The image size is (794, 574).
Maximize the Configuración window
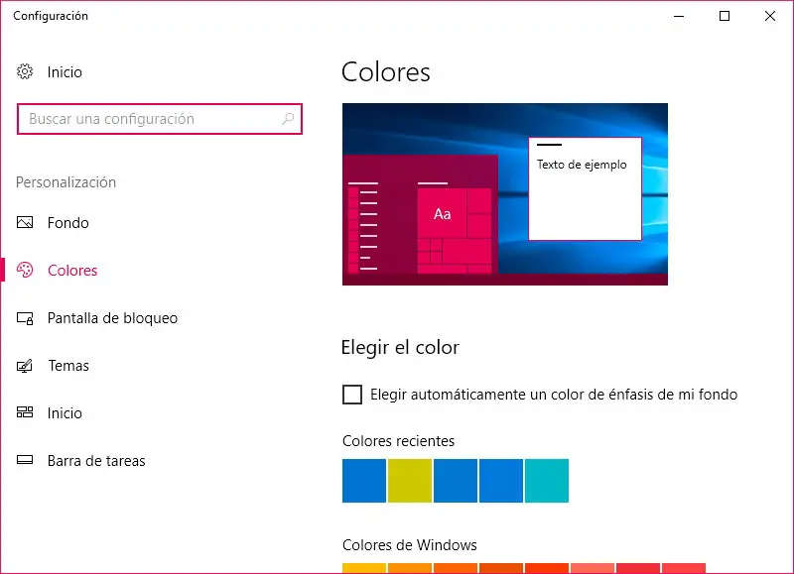pos(725,16)
